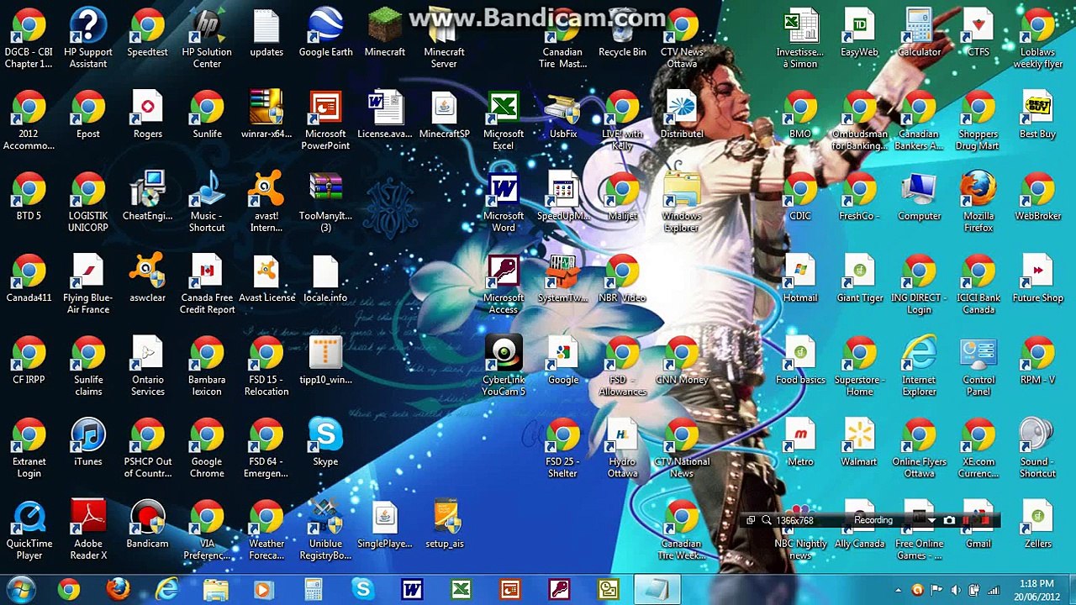This screenshot has height=605, width=1076.
Task: Select the TooManyItems archive icon
Action: point(325,203)
